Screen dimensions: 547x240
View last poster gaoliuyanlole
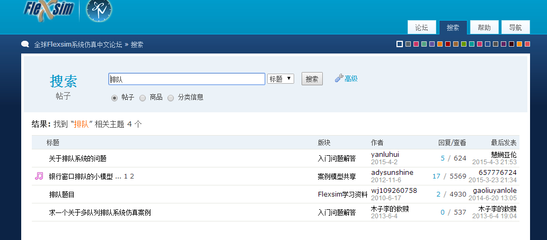point(495,191)
